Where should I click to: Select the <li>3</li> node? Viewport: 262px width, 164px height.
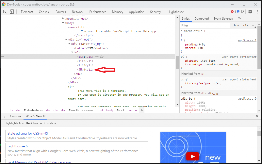(85, 65)
